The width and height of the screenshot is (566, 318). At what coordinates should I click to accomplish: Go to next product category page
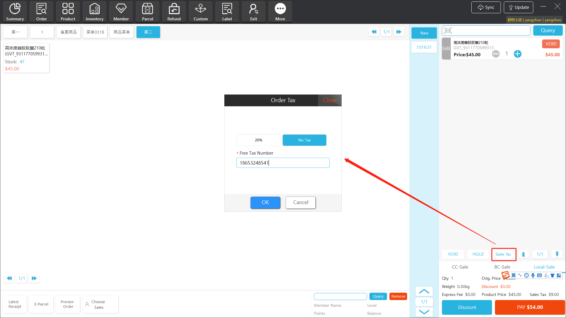399,32
